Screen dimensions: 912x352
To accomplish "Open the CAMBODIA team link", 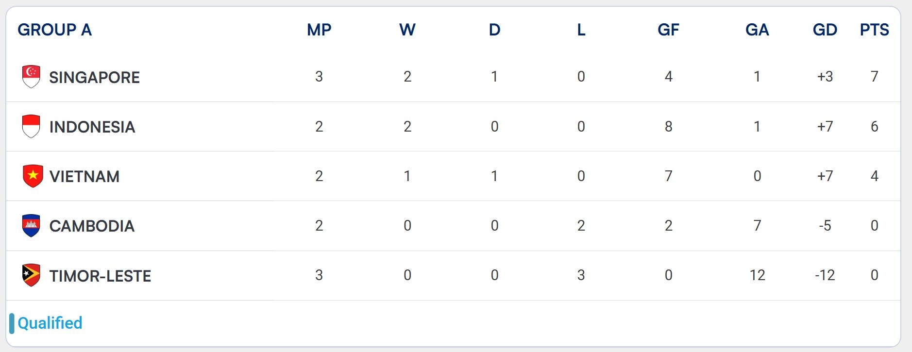I will click(92, 226).
